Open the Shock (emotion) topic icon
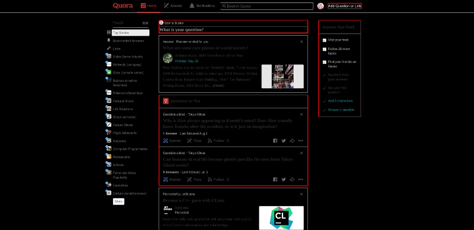Viewport: 474px width, 230px height. pos(109,116)
